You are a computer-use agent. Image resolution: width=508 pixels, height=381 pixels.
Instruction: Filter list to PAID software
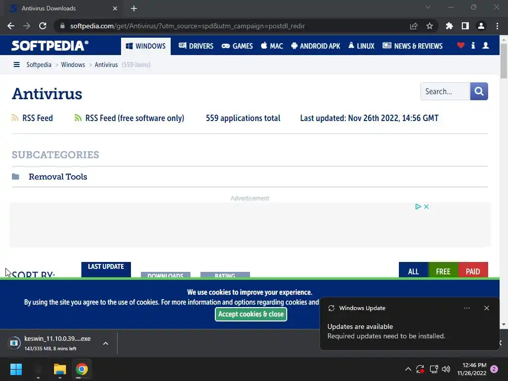473,270
